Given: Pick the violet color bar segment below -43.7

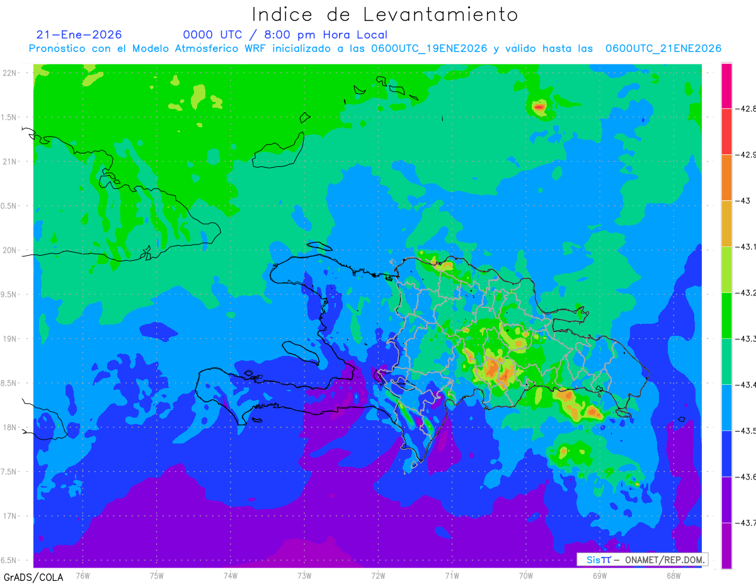Looking at the screenshot, I should [726, 546].
